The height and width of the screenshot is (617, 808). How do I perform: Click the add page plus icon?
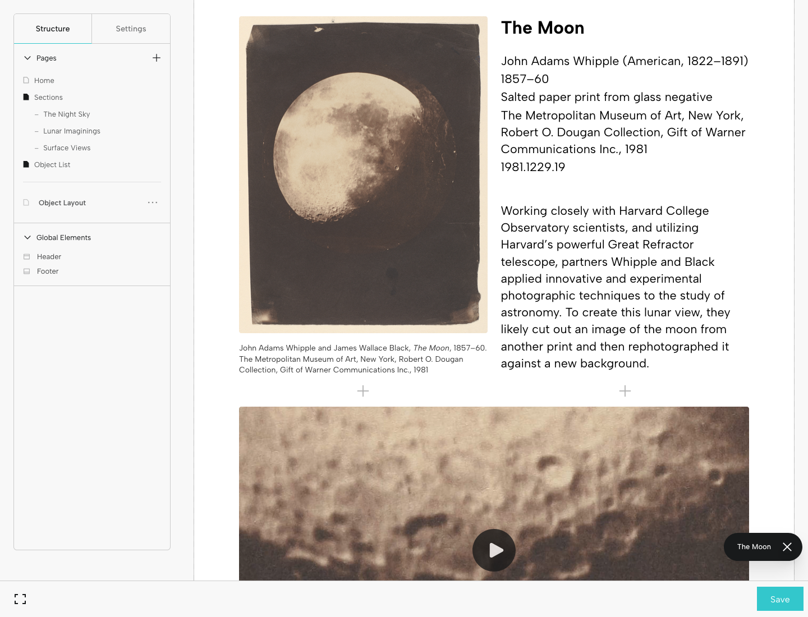coord(157,58)
